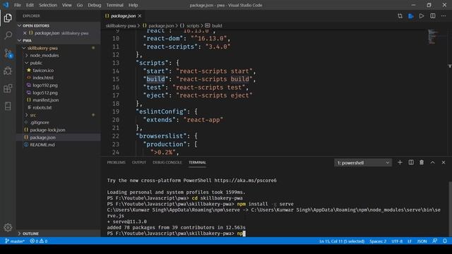The width and height of the screenshot is (452, 254).
Task: Close the terminal panel
Action: coord(444,162)
